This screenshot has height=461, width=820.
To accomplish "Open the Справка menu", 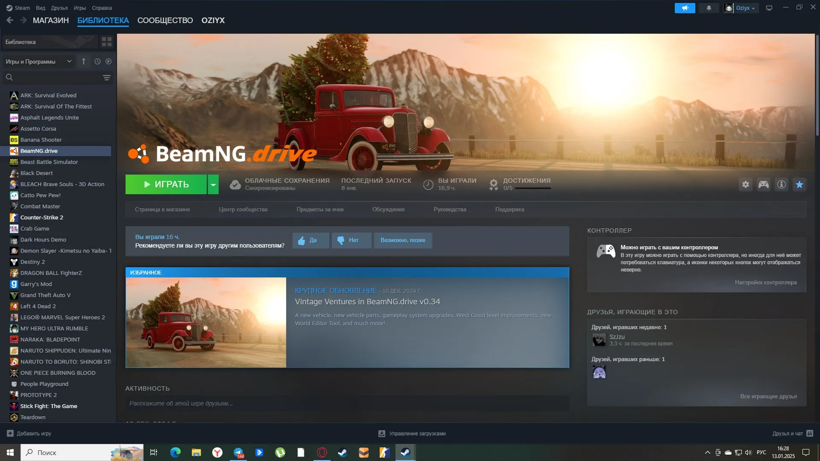I will pos(102,8).
